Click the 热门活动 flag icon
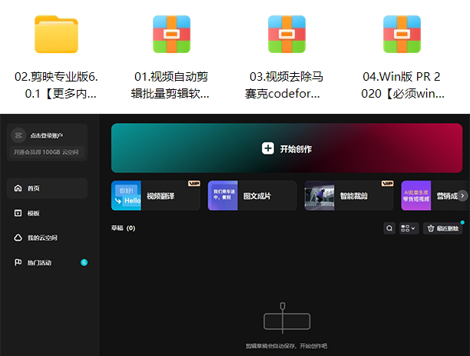Image resolution: width=470 pixels, height=356 pixels. (x=18, y=262)
